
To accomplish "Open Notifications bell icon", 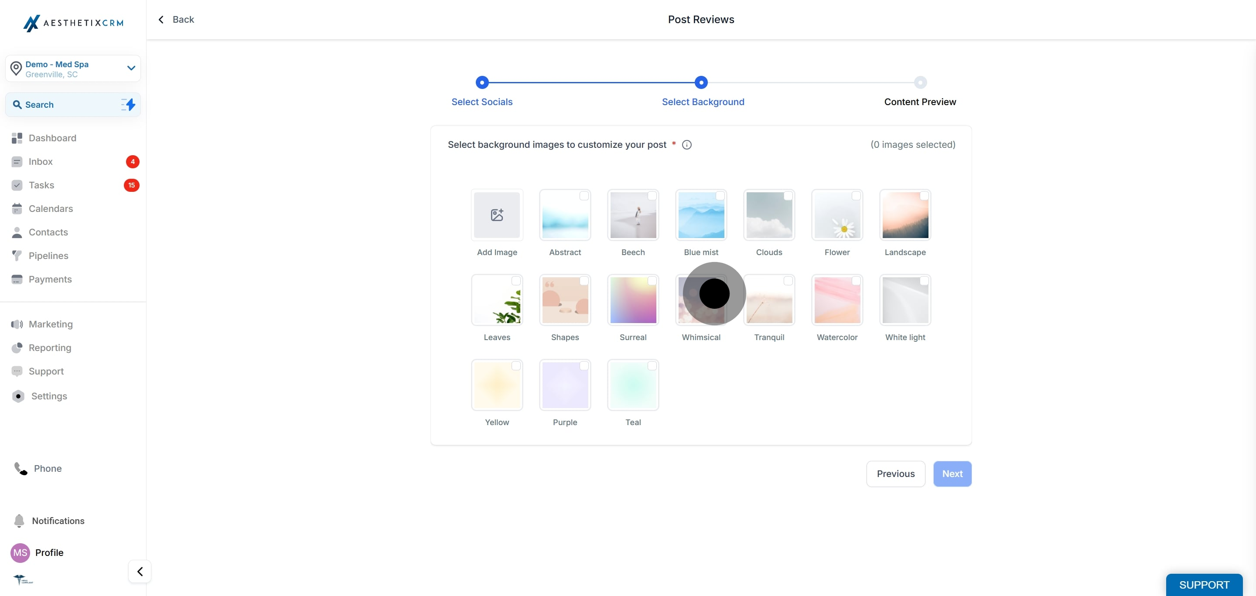I will tap(19, 521).
